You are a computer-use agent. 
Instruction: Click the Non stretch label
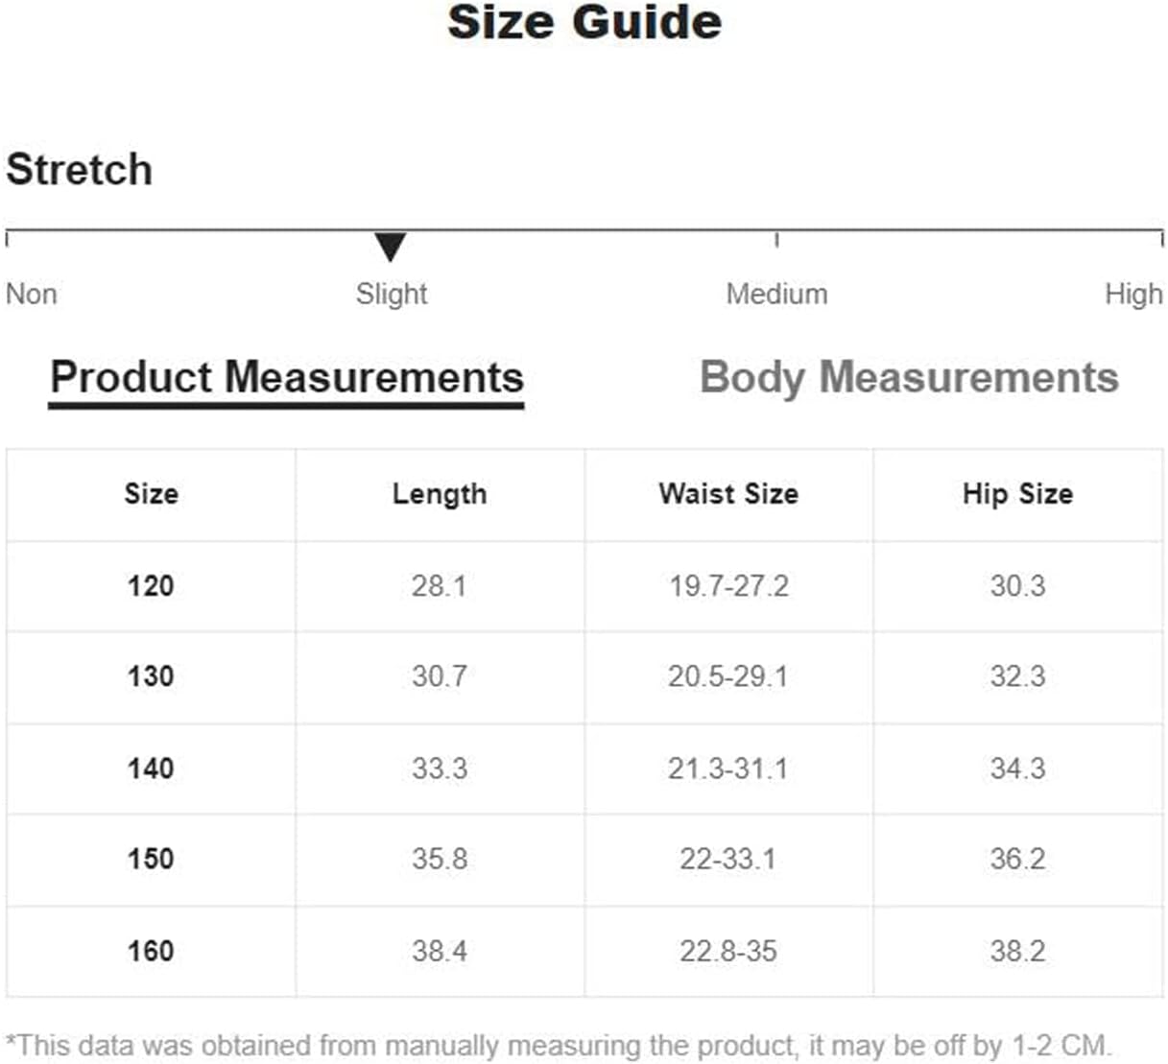32,294
